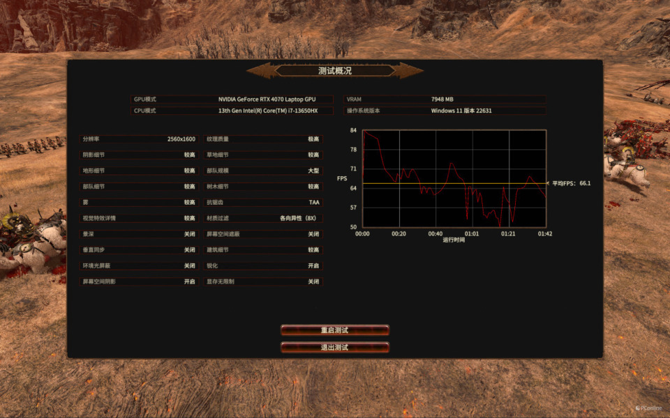Screen dimensions: 670x418
Task: Click the 环境光屏蔽 setting row
Action: [x=139, y=265]
